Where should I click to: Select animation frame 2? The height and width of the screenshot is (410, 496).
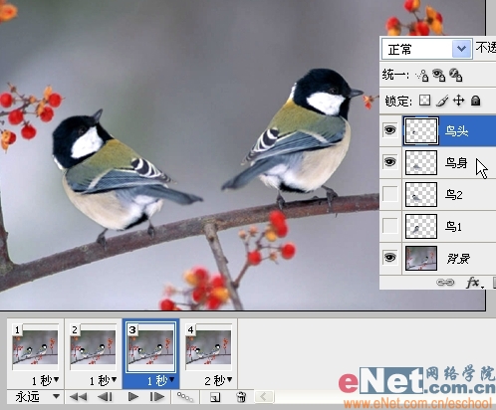93,347
